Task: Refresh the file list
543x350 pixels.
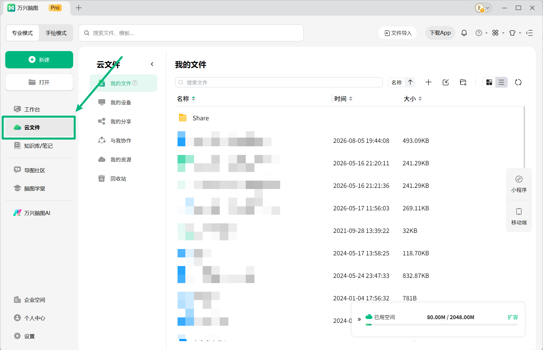Action: click(x=518, y=83)
